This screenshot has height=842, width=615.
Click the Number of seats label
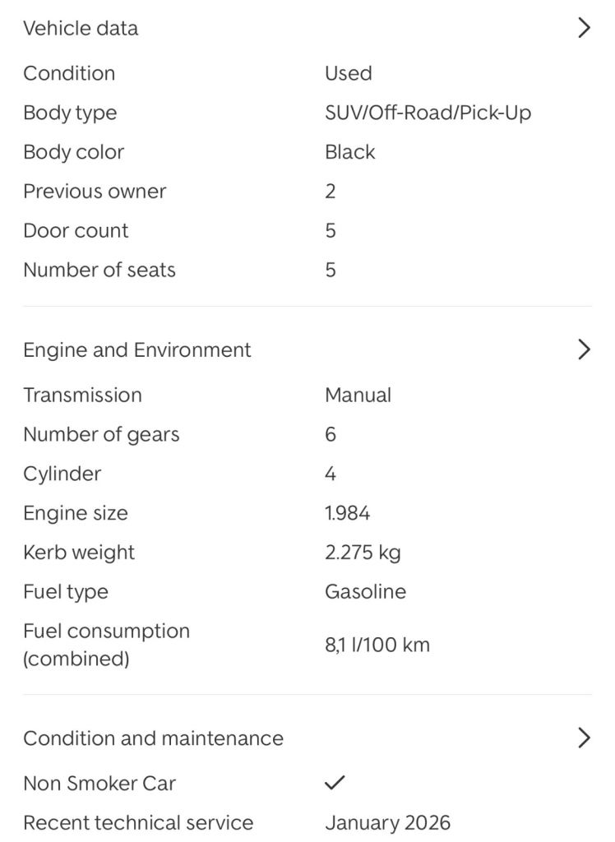[99, 270]
